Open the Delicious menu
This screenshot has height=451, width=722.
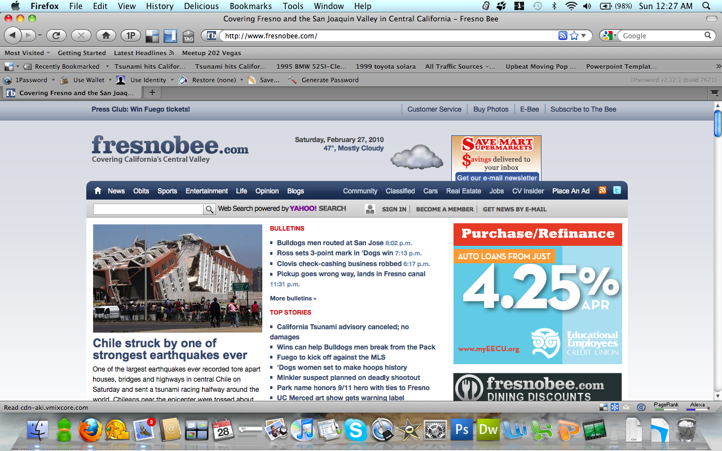click(x=201, y=6)
